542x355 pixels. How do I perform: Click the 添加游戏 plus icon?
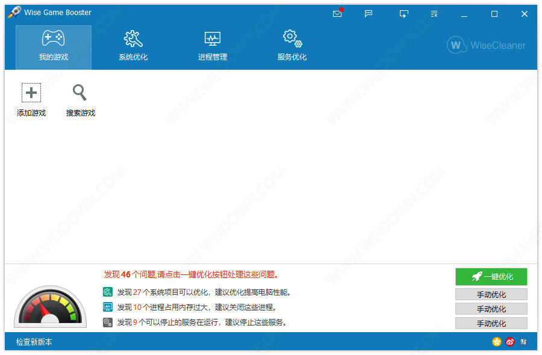click(31, 93)
